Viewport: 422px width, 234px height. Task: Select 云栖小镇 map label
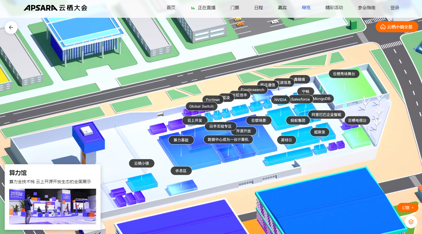[142, 163]
